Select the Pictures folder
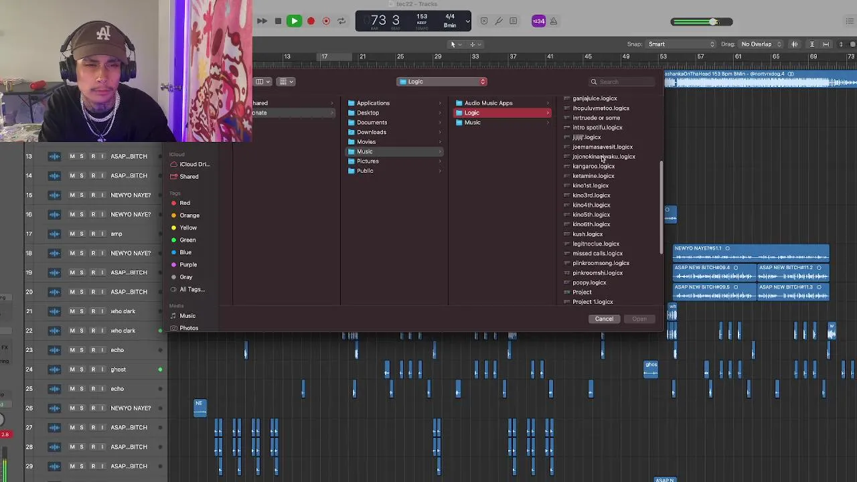 394,161
